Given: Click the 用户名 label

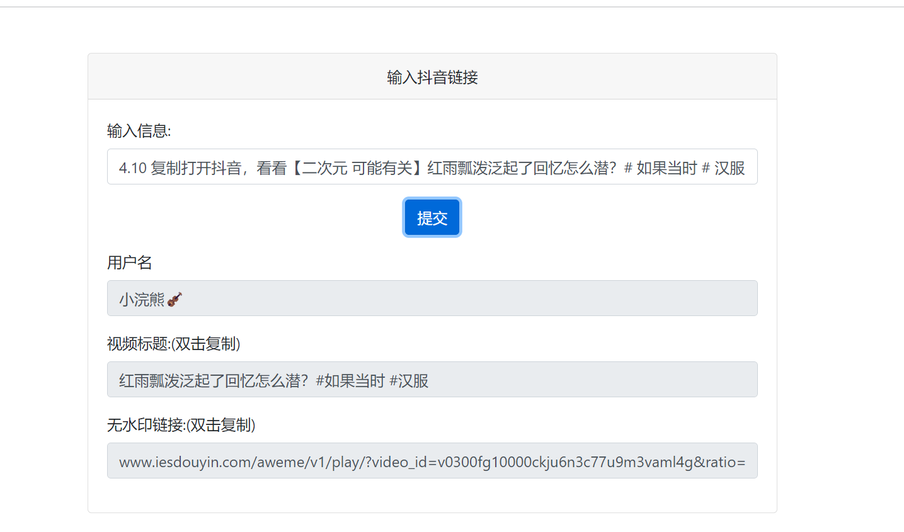Looking at the screenshot, I should pos(130,263).
